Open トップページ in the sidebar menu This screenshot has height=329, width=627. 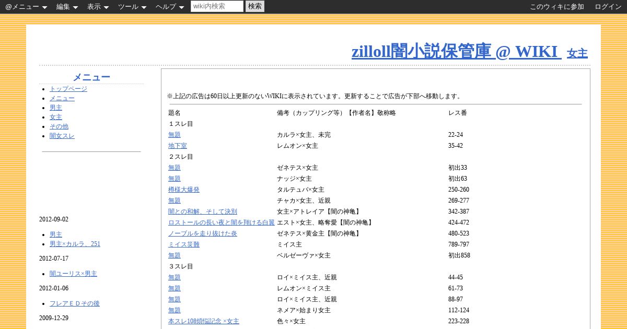[x=68, y=89]
